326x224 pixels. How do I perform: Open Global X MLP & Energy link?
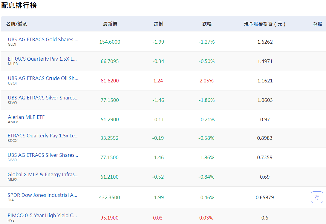point(43,174)
